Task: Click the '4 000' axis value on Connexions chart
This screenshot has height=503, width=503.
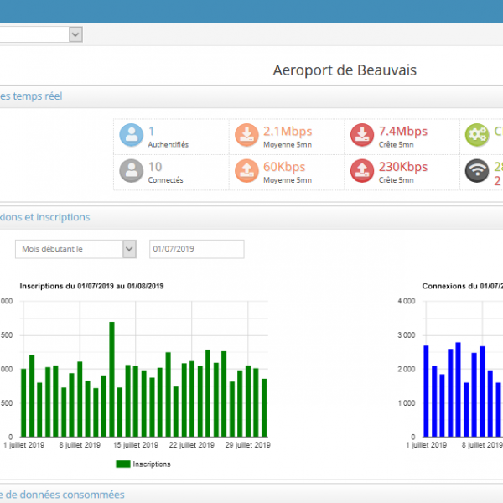Action: tap(407, 301)
